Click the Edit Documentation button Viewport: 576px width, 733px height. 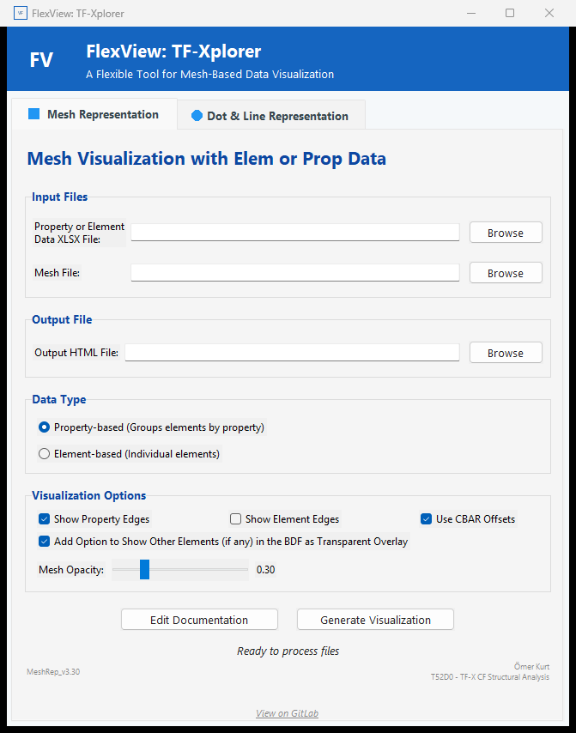pos(199,619)
